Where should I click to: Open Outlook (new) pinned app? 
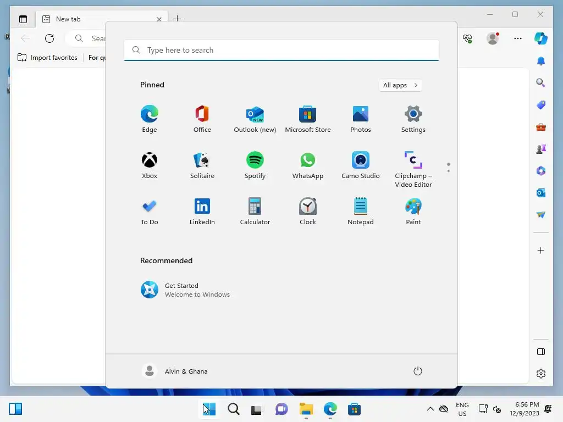(255, 119)
